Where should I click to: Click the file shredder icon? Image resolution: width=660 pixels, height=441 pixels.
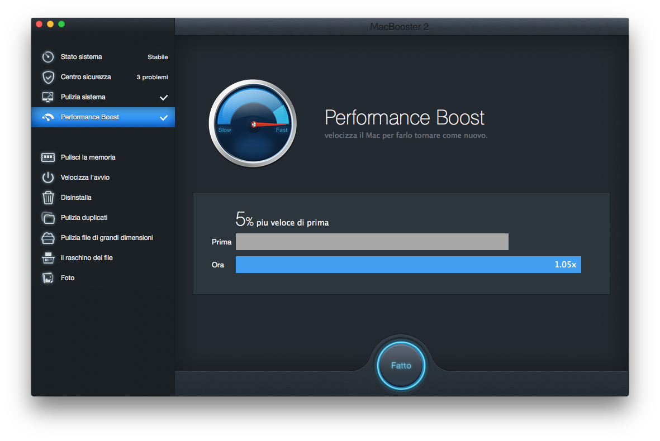coord(48,258)
